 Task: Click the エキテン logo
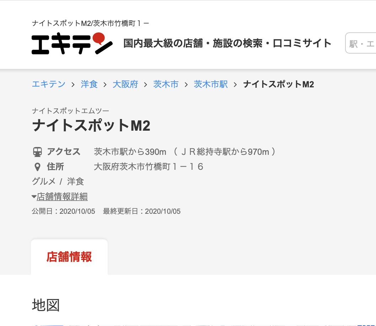pyautogui.click(x=72, y=43)
